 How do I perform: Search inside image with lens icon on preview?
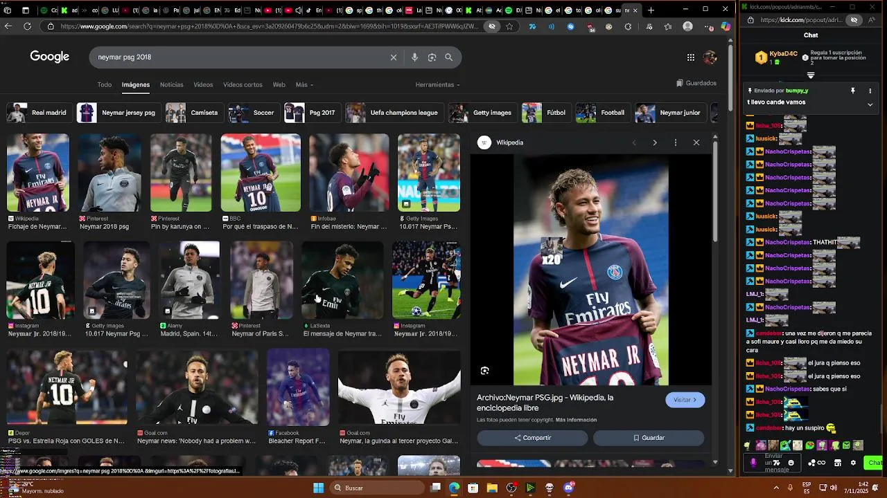click(485, 371)
